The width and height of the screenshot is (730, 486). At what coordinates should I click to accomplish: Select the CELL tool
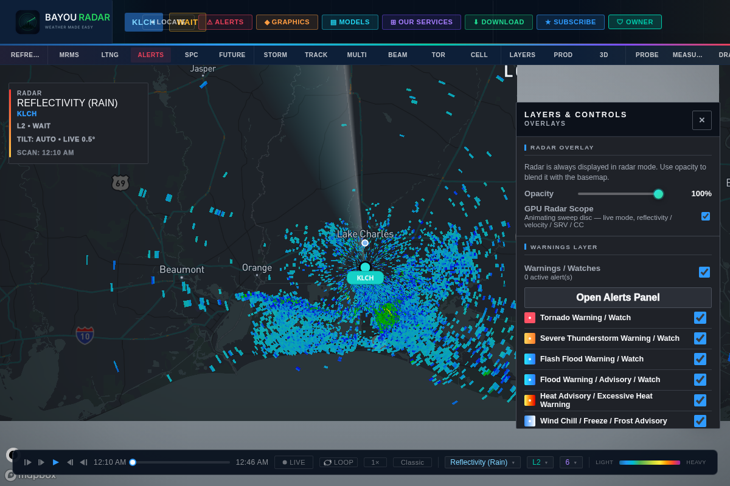coord(479,55)
